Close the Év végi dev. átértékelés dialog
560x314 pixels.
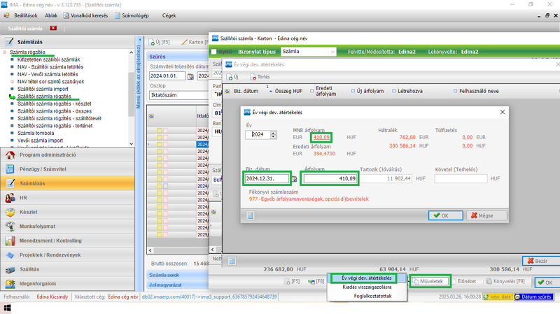click(503, 112)
